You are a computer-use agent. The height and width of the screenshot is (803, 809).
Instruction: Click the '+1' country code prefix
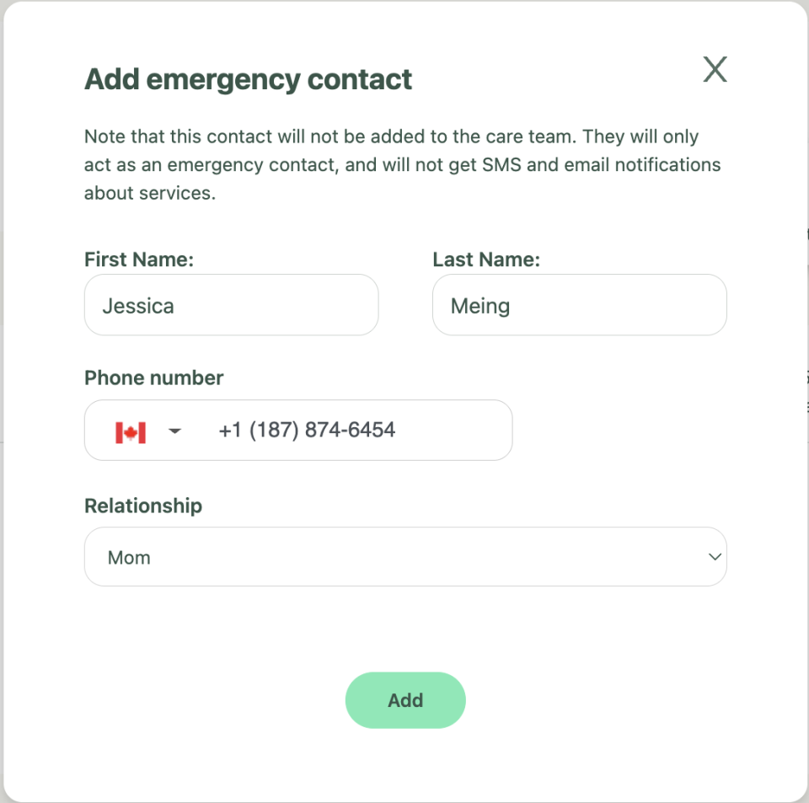click(229, 431)
